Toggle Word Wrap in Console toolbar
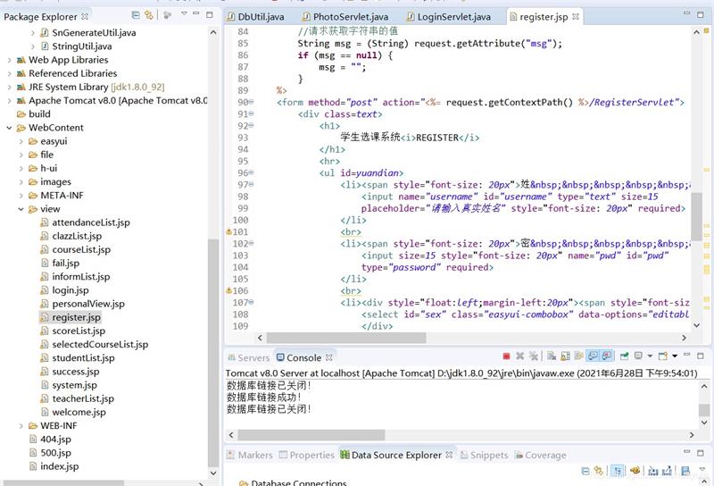Image resolution: width=714 pixels, height=486 pixels. (x=578, y=356)
